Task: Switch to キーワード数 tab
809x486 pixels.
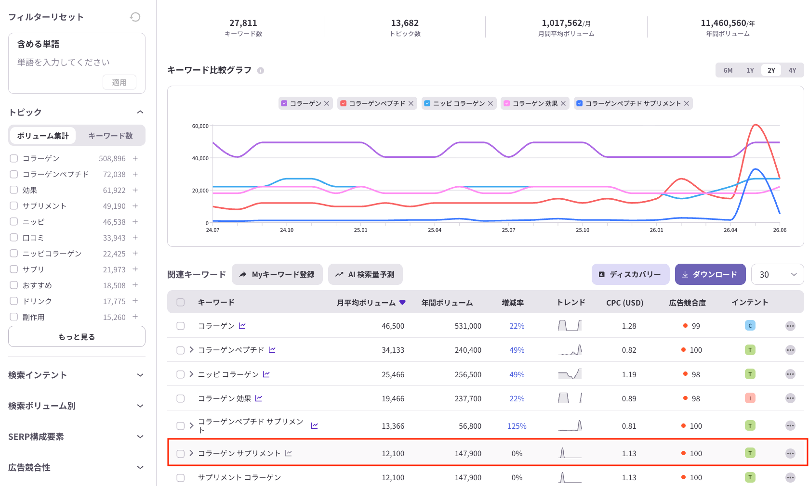Action: (110, 136)
